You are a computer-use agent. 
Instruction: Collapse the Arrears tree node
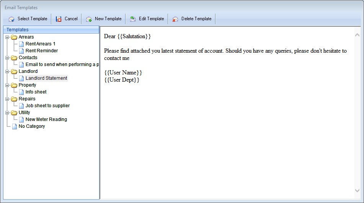pyautogui.click(x=7, y=37)
